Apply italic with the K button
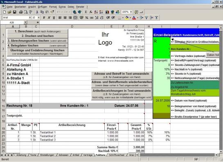 tap(49, 18)
